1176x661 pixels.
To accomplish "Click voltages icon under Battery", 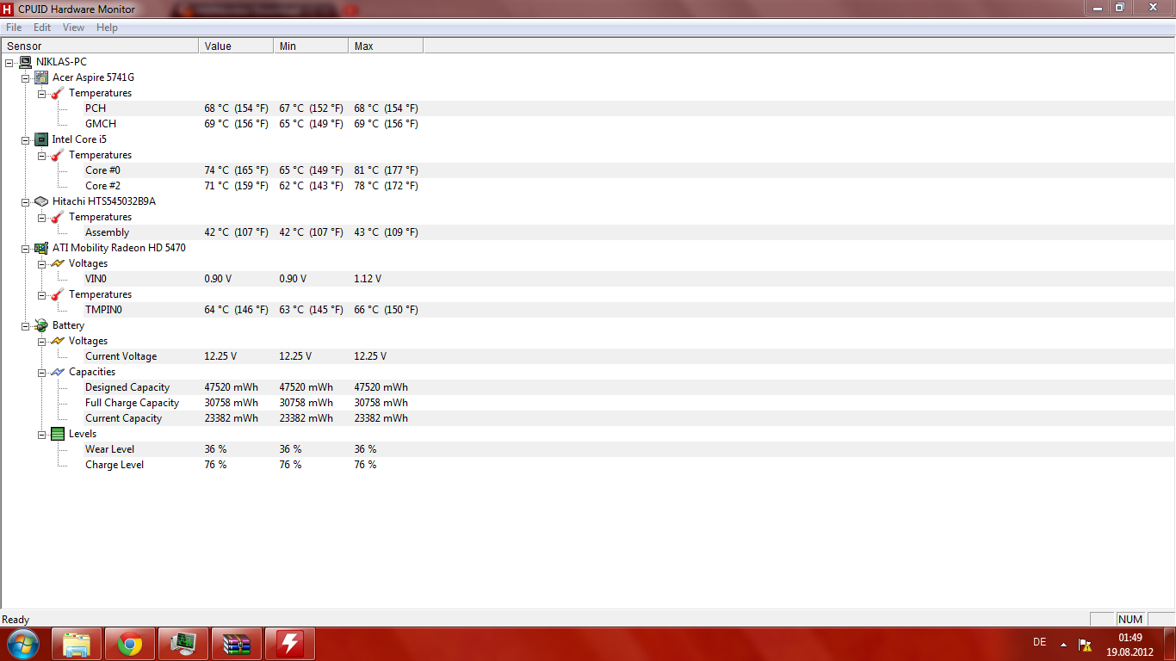I will (58, 341).
